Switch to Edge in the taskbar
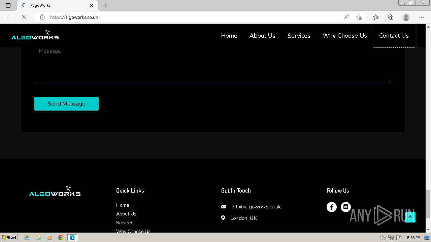Viewport: 431px width, 242px height. tap(72, 238)
